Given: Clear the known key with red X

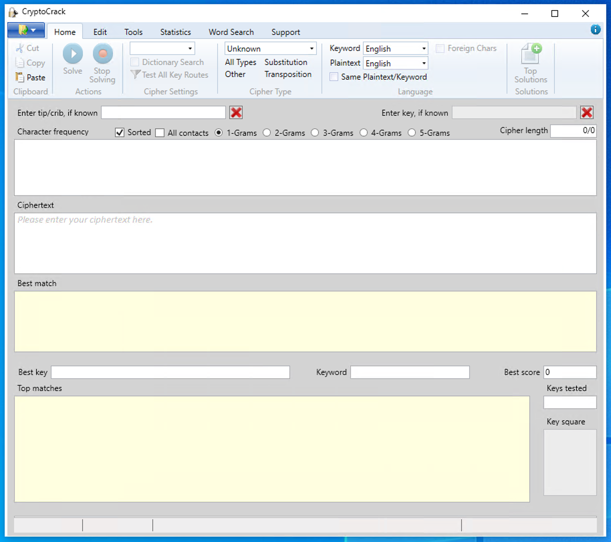Looking at the screenshot, I should pyautogui.click(x=587, y=113).
